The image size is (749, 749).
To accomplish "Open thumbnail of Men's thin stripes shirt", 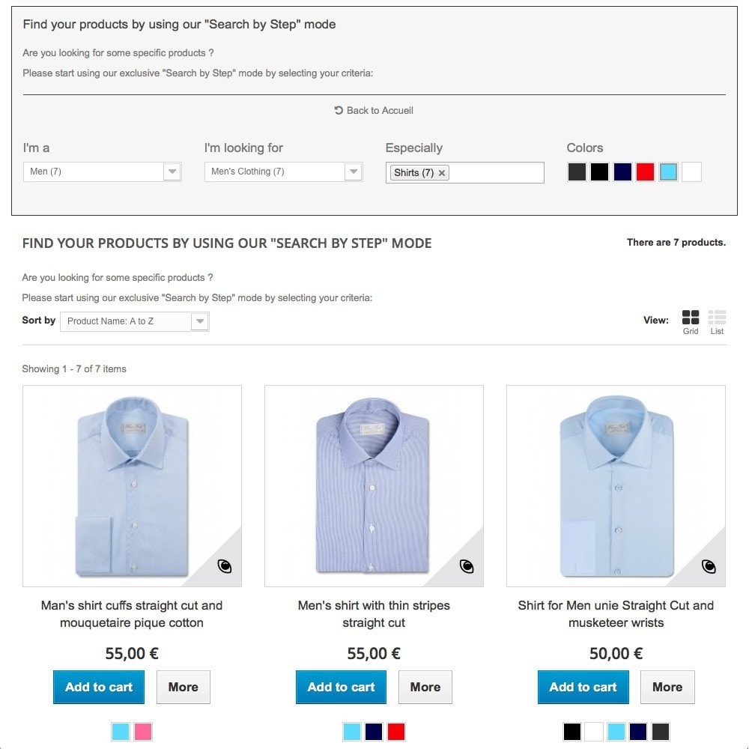I will click(374, 485).
